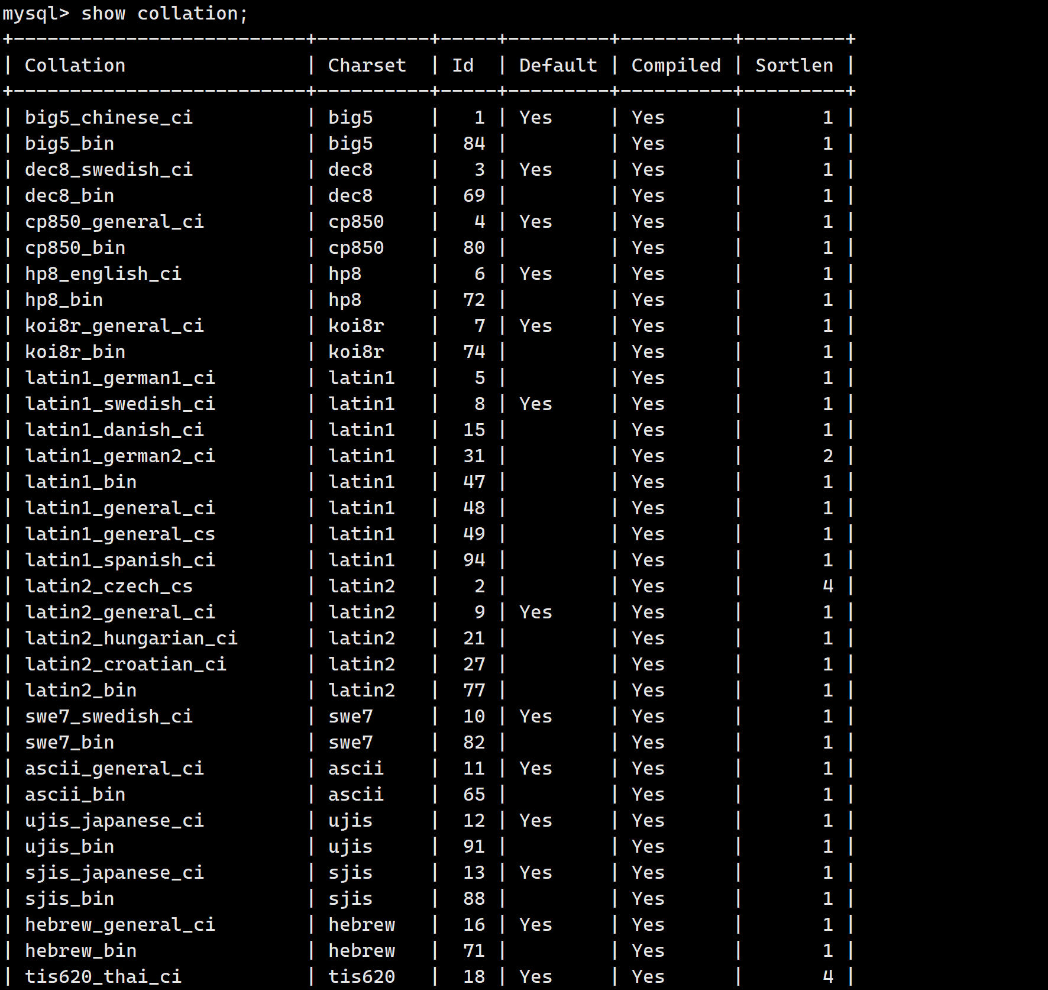Click the swe7_swedish_ci collation name
1048x990 pixels.
[x=109, y=716]
